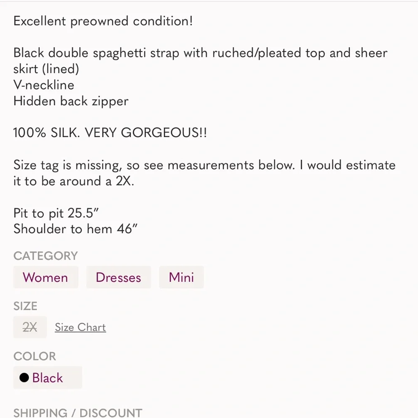
Task: Click the "skirt (lined)" description line
Action: click(46, 69)
